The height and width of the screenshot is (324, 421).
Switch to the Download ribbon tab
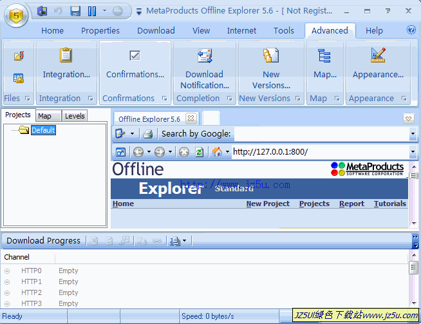click(156, 31)
